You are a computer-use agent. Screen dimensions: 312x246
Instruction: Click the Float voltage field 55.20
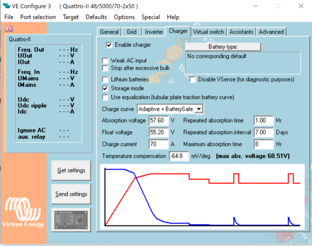pos(159,132)
